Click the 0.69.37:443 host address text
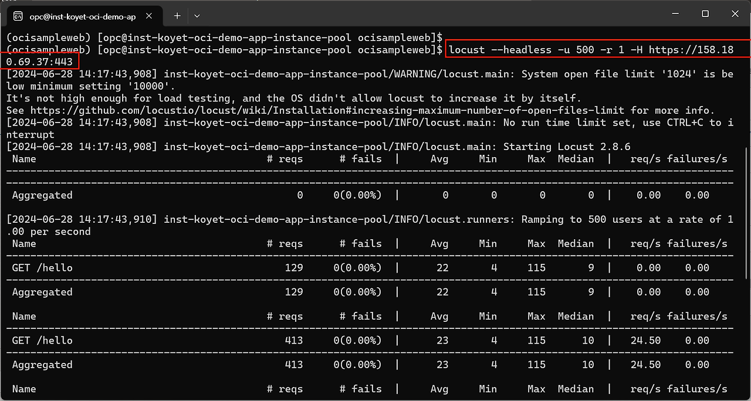 click(39, 62)
